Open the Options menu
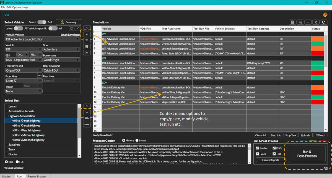This screenshot has width=332, height=178. 16,7
